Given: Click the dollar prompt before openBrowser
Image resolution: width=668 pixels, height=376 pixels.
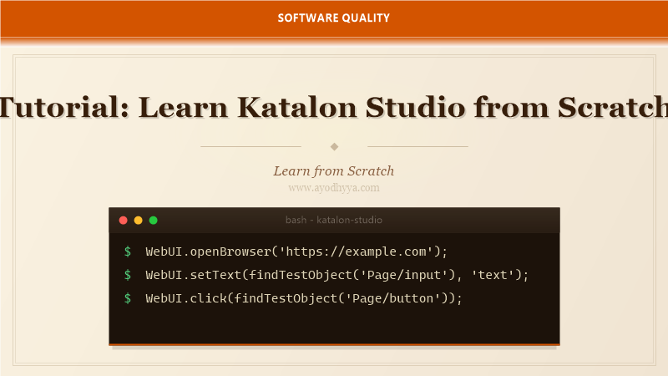Looking at the screenshot, I should 128,252.
